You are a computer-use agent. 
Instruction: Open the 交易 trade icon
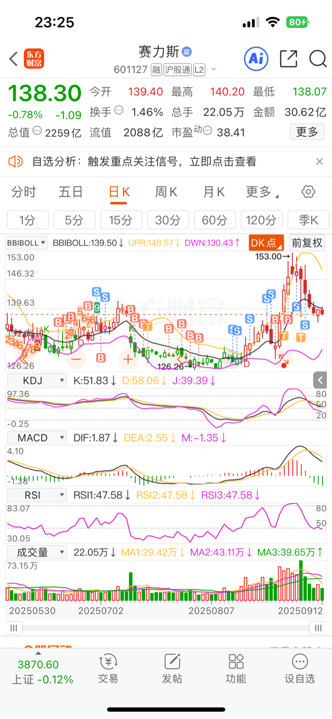[108, 668]
